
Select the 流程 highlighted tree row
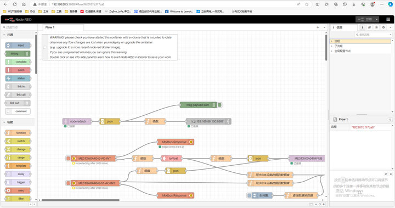(360, 41)
